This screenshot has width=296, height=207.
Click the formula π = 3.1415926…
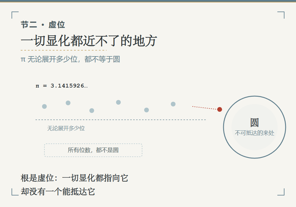[62, 86]
